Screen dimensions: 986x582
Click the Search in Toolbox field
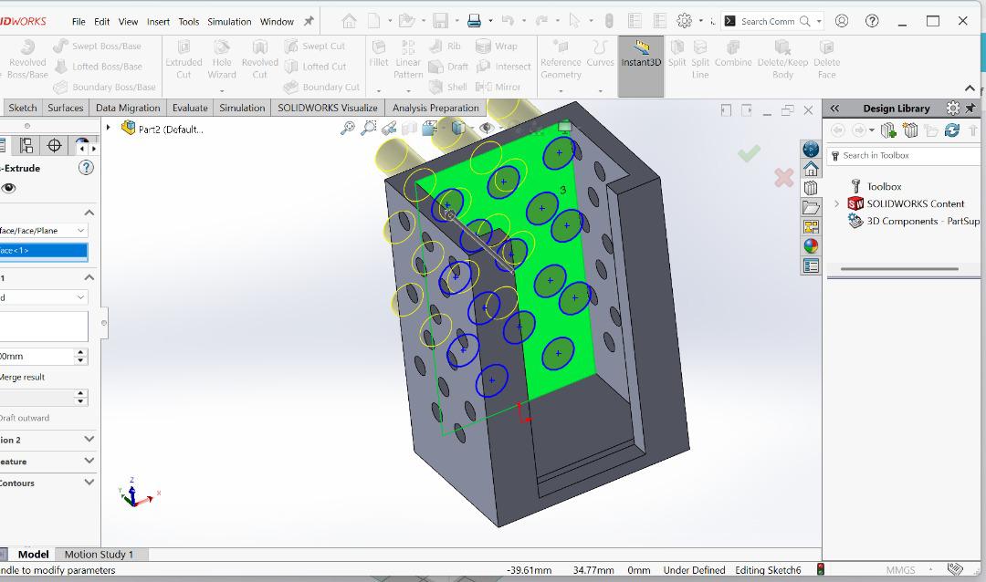coord(906,155)
